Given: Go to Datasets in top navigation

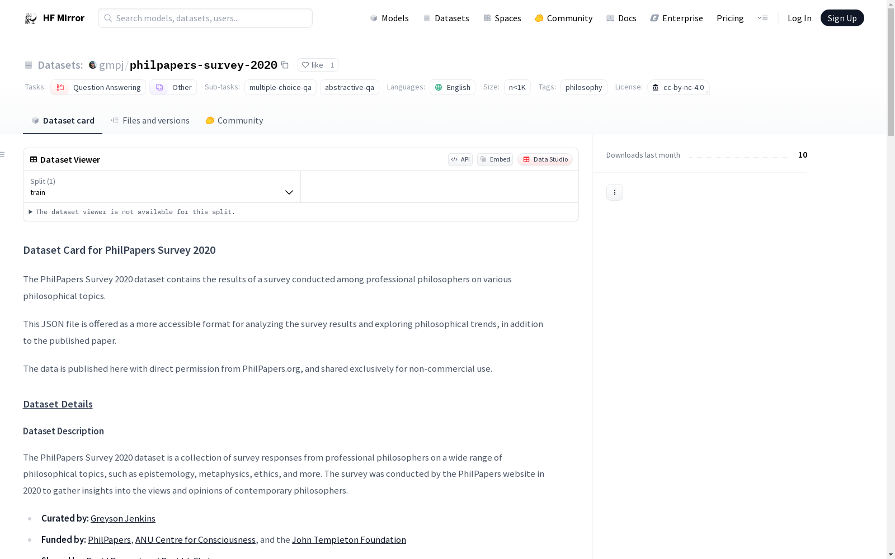Looking at the screenshot, I should [x=446, y=18].
